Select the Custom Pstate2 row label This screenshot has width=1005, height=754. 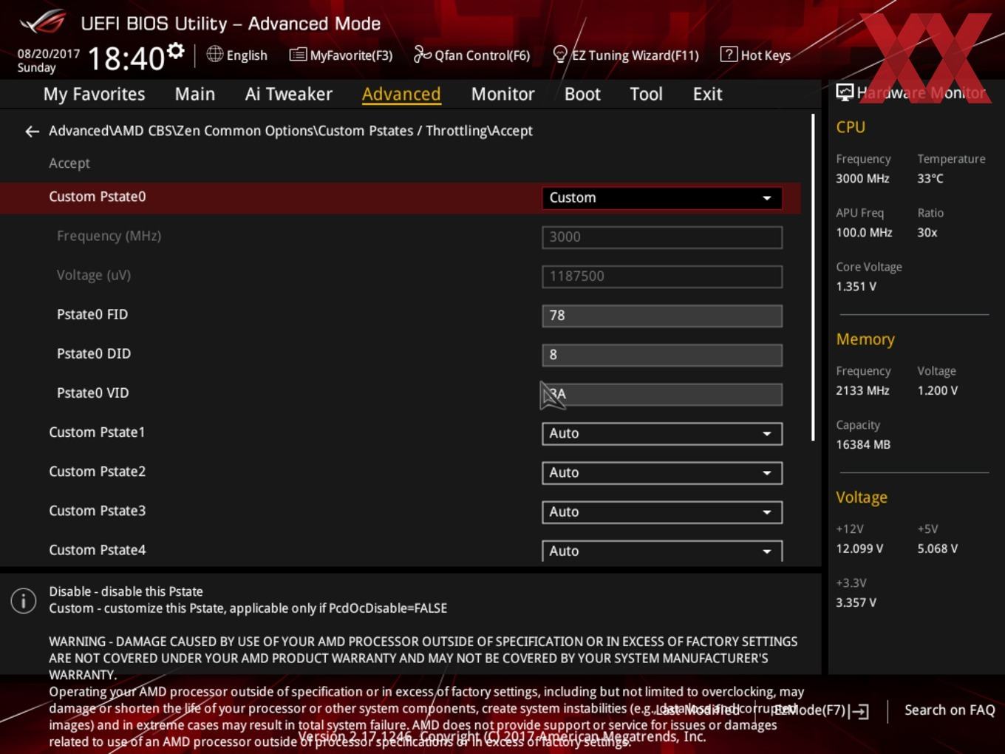tap(98, 472)
